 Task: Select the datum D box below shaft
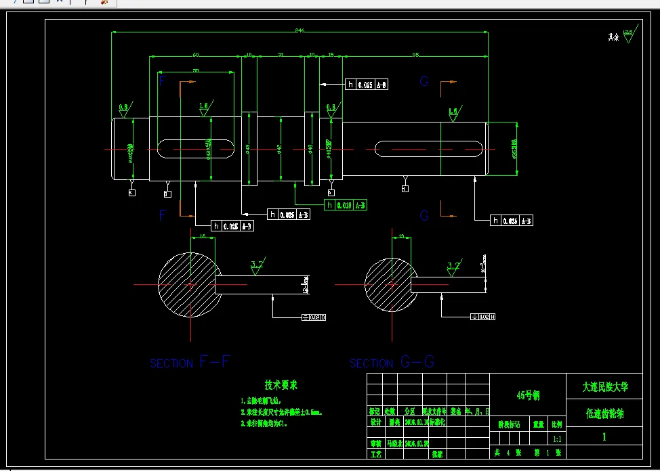167,194
